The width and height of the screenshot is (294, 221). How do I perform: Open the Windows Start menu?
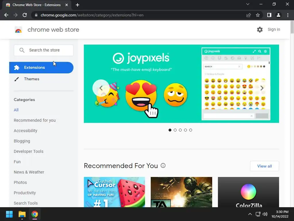pyautogui.click(x=9, y=214)
